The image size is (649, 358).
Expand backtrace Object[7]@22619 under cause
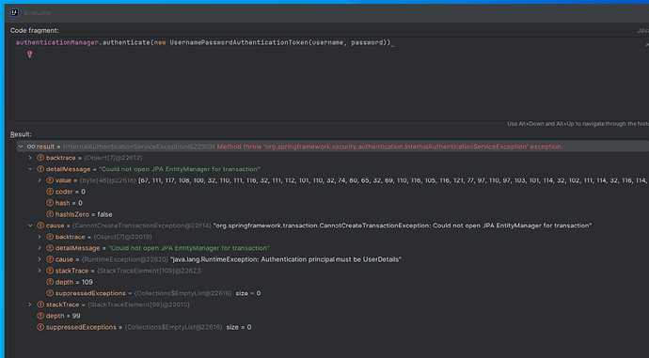pyautogui.click(x=40, y=237)
